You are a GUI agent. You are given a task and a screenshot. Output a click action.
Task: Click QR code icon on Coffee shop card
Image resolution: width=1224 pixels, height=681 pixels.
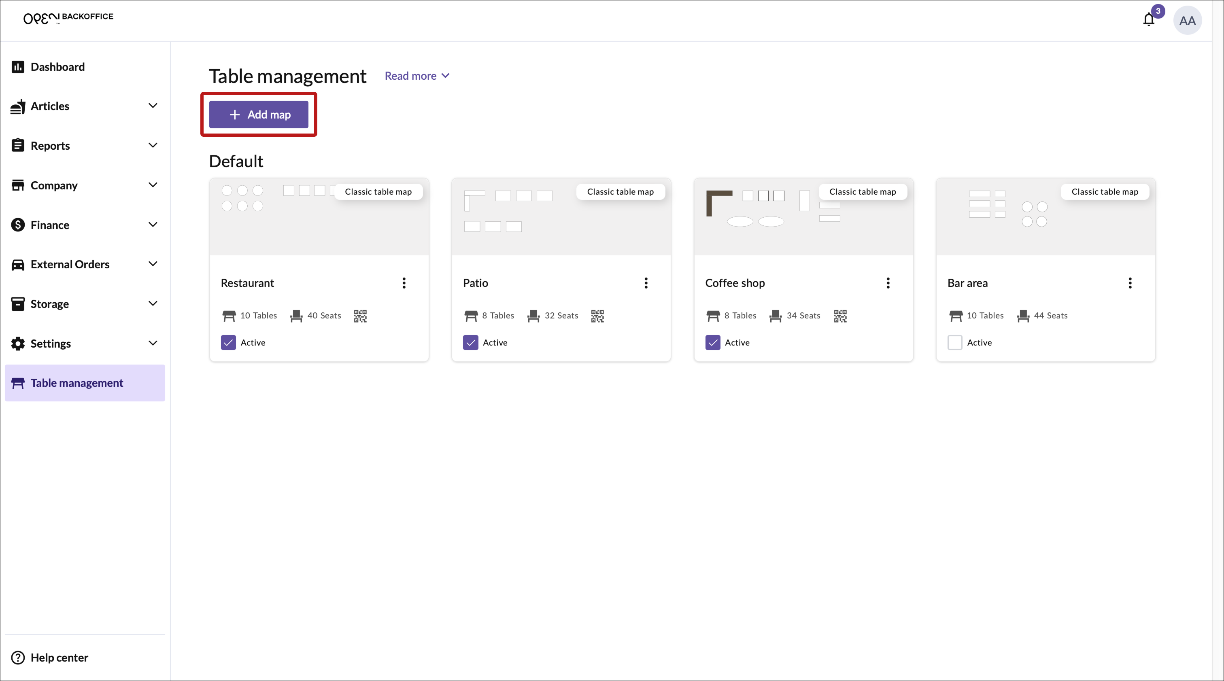point(840,316)
